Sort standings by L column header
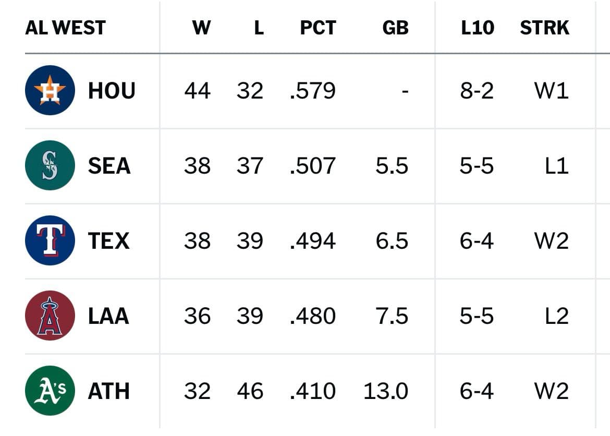The height and width of the screenshot is (436, 610). (x=259, y=28)
